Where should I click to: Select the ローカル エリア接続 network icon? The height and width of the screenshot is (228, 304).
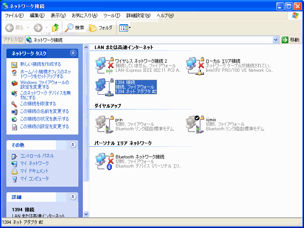click(195, 66)
